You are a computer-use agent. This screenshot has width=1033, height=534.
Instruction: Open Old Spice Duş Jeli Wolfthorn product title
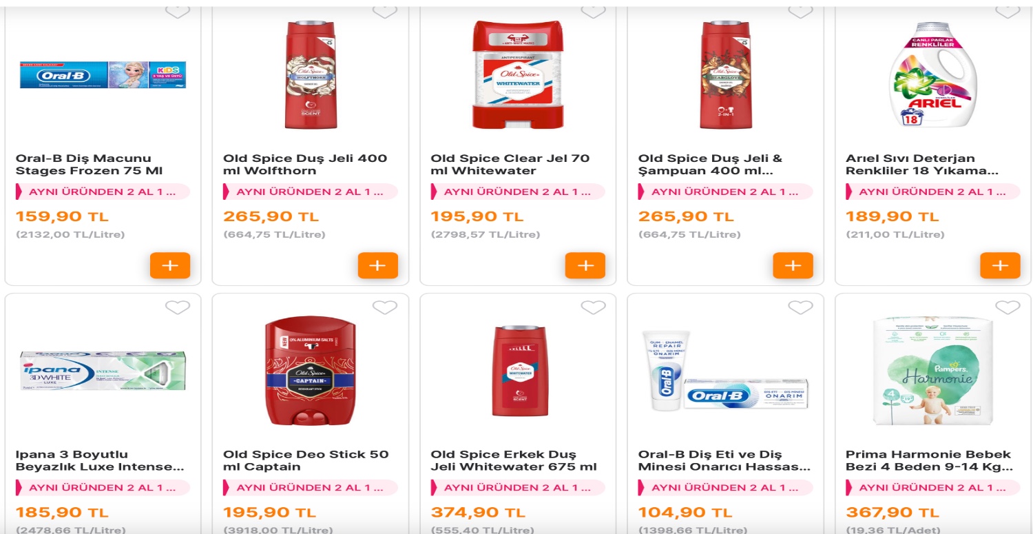pos(305,165)
